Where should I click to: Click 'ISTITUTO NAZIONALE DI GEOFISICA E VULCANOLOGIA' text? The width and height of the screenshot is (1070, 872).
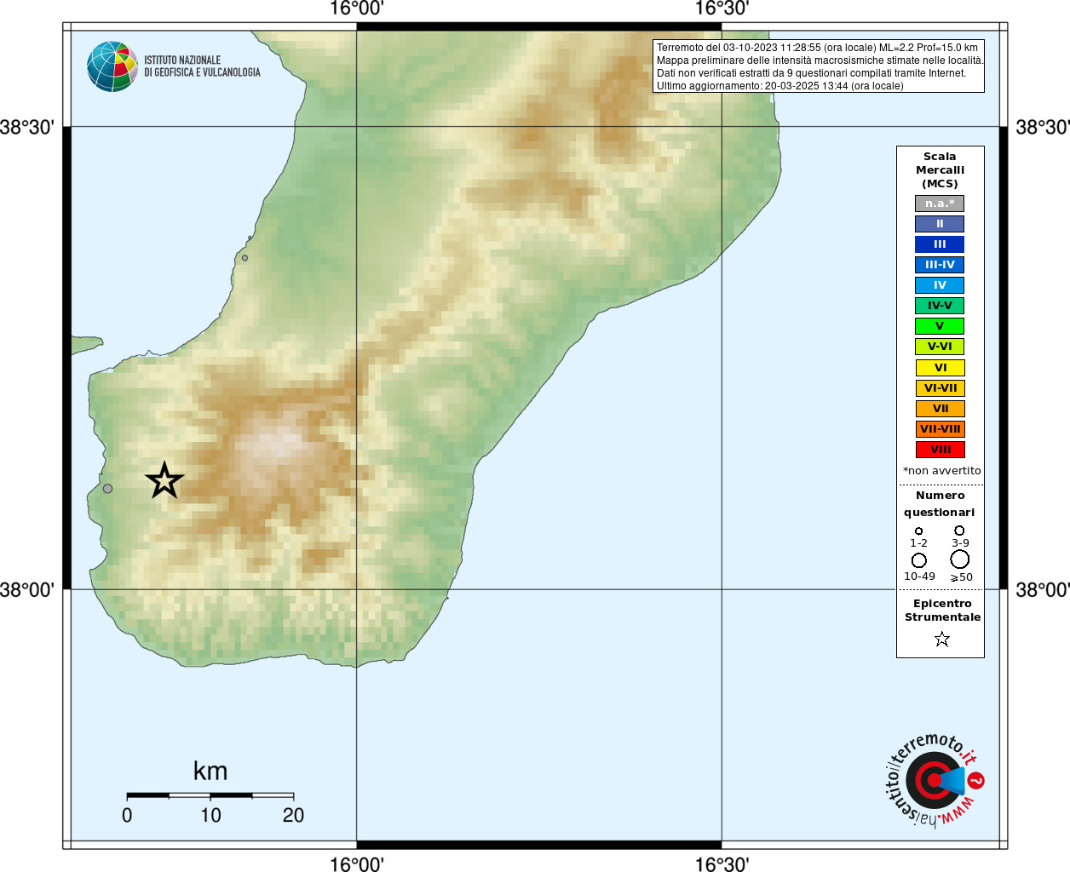click(x=202, y=66)
